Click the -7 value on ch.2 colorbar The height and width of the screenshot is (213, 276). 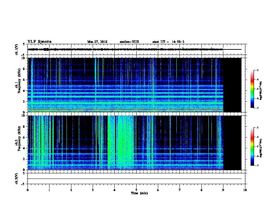coord(257,165)
